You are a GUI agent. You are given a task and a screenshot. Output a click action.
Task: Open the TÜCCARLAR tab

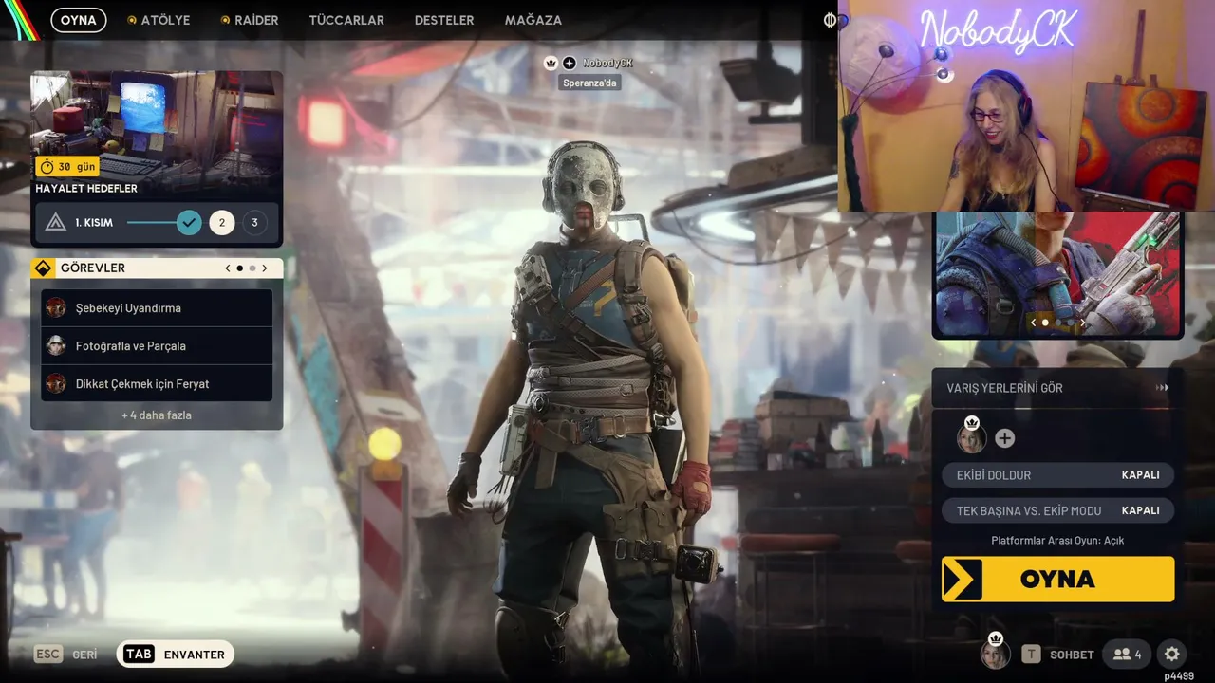[346, 20]
